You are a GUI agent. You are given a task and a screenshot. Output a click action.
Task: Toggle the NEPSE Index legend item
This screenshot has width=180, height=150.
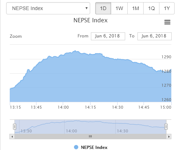[91, 147]
